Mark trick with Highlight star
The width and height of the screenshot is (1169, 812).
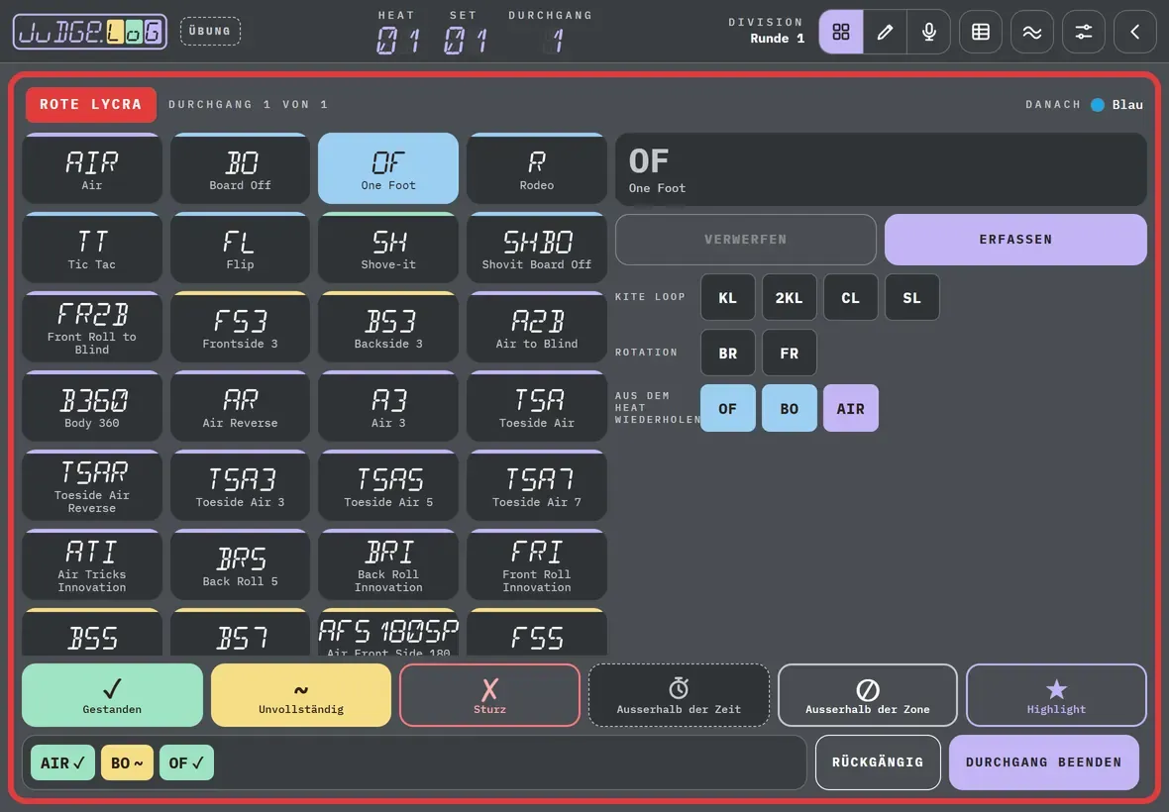pos(1056,695)
